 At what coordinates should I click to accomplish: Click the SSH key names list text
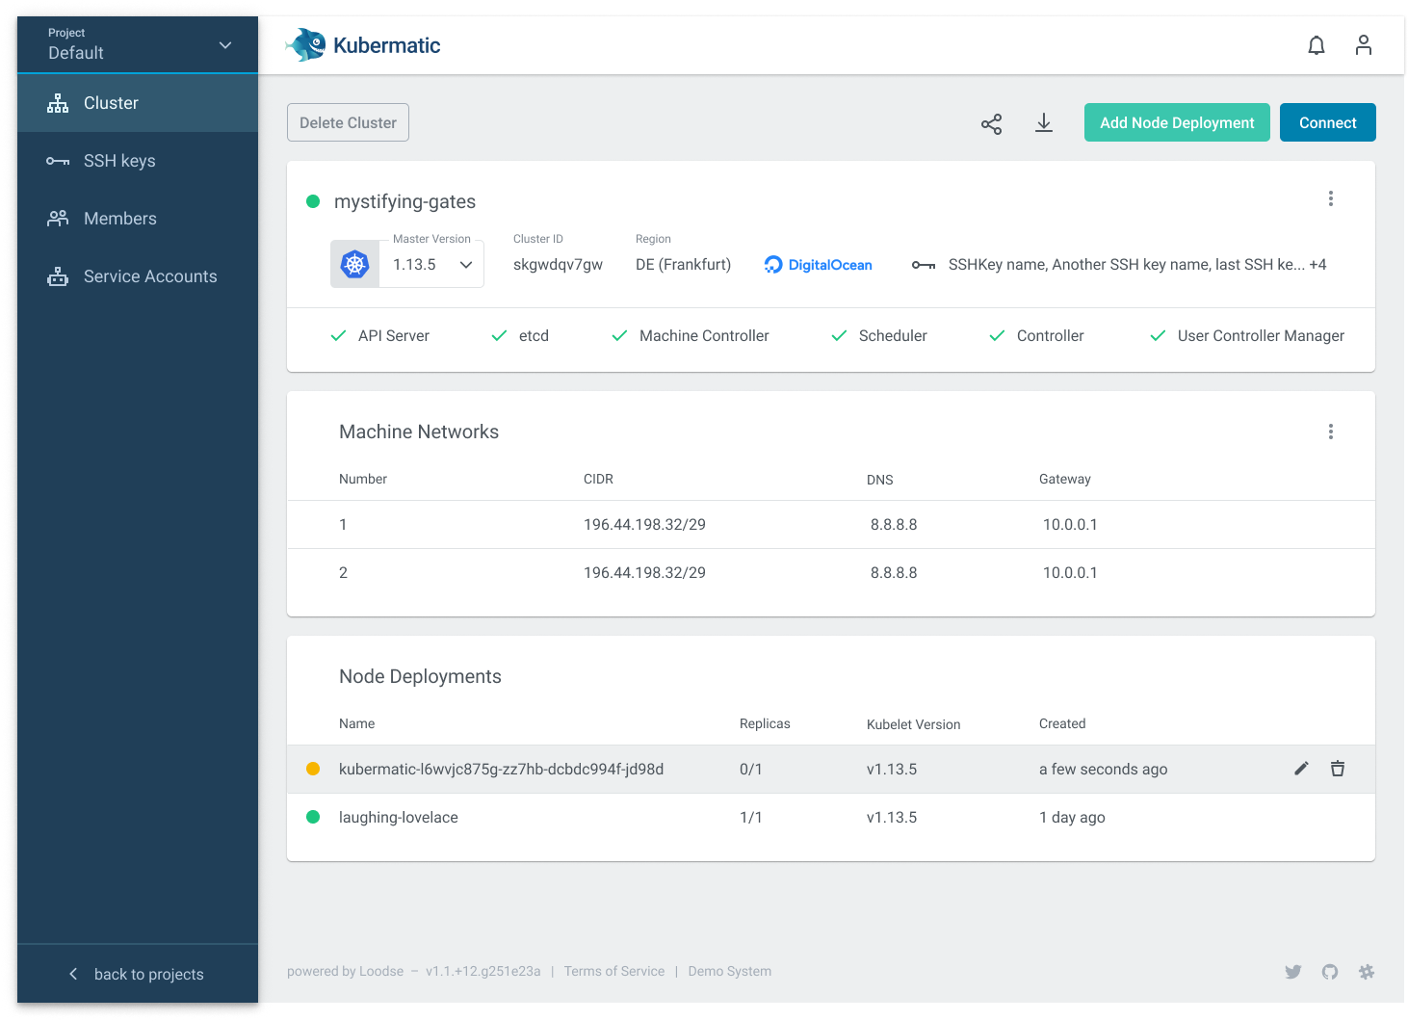(x=1137, y=265)
